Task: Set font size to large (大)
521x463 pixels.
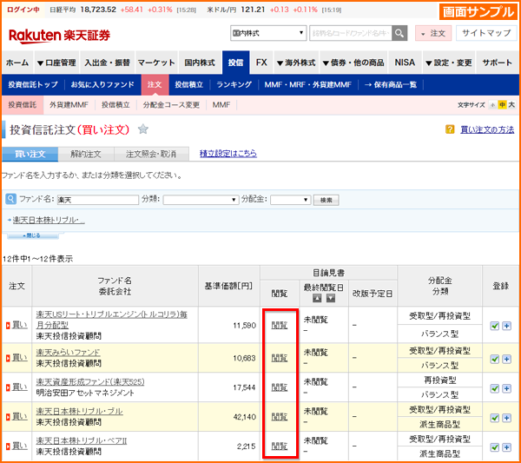Action: tap(511, 105)
